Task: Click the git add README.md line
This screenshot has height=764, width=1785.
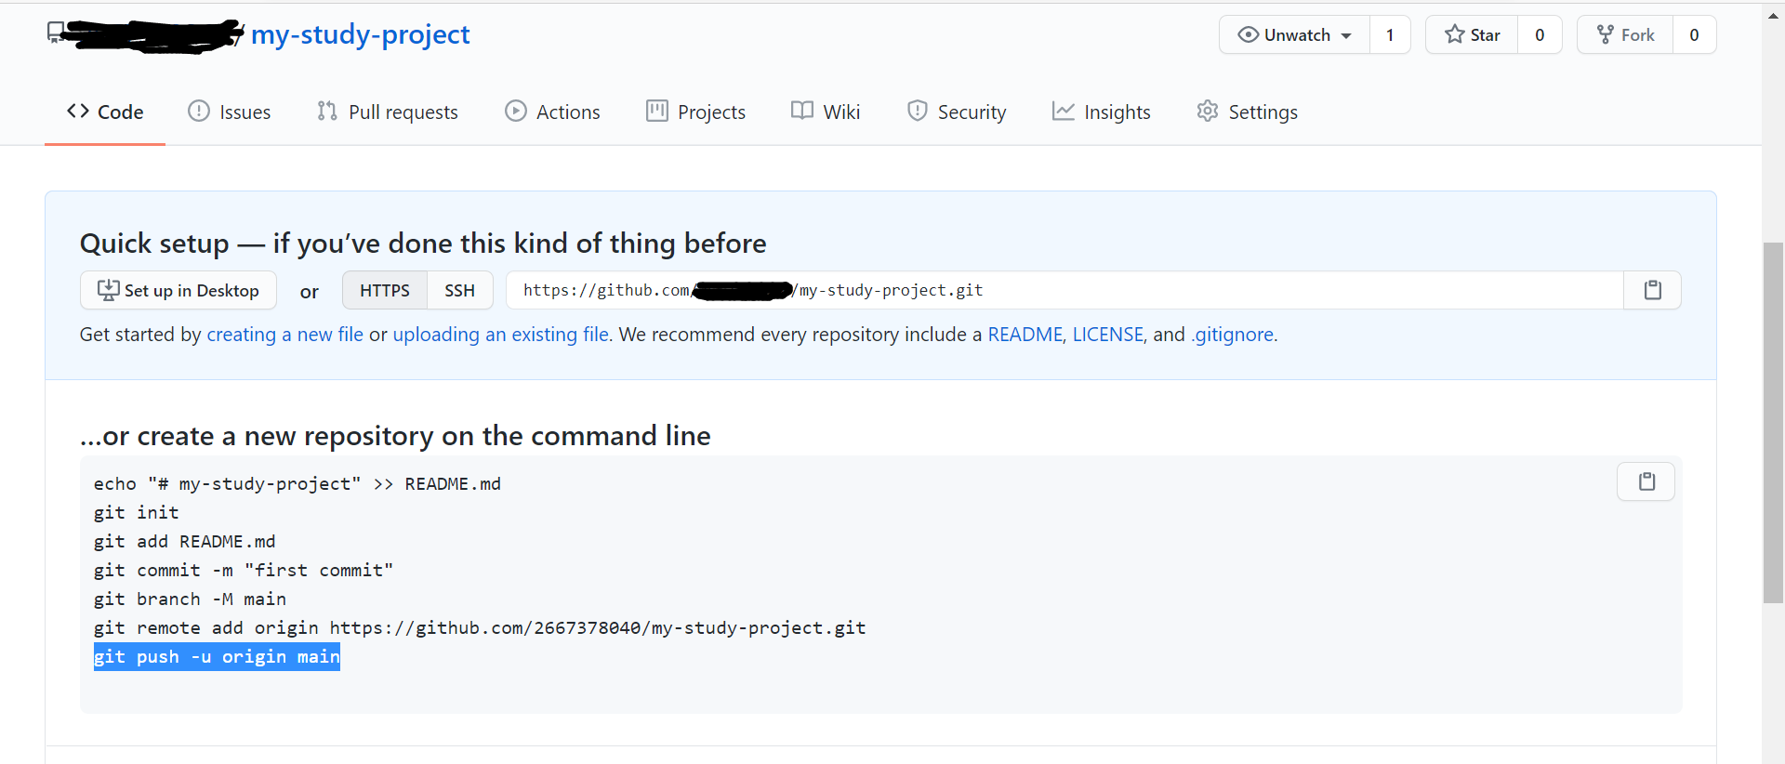Action: (185, 542)
